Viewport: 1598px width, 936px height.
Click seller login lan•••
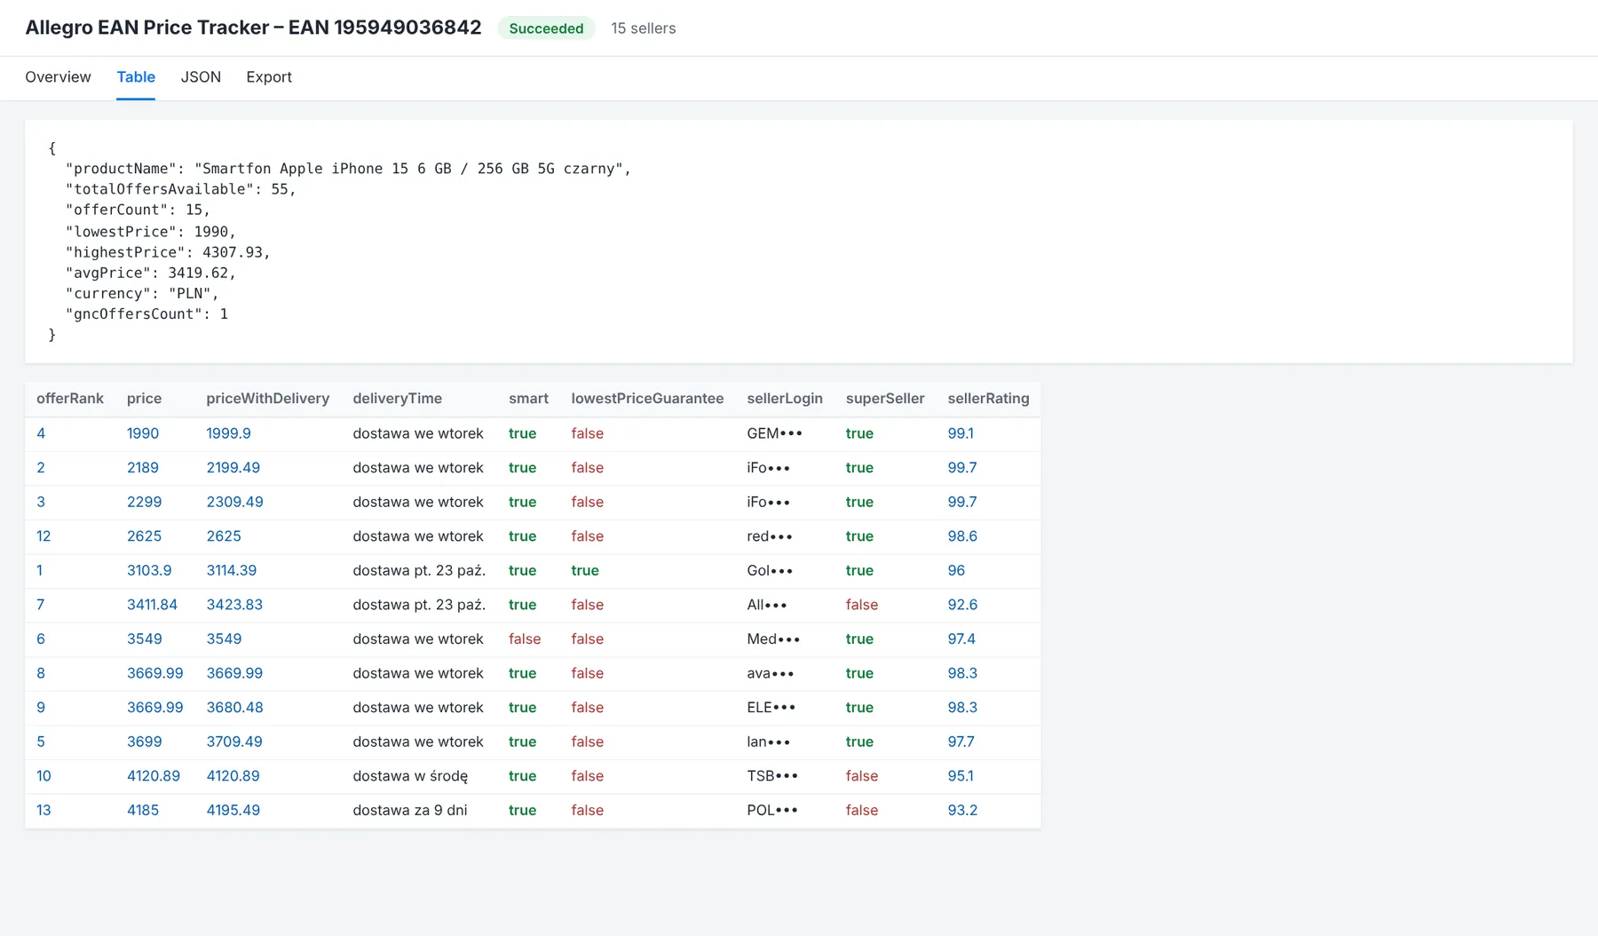tap(769, 742)
